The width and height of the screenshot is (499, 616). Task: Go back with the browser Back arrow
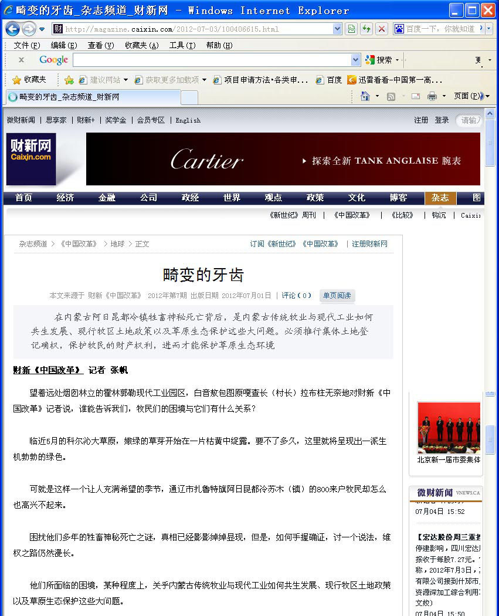(x=12, y=29)
